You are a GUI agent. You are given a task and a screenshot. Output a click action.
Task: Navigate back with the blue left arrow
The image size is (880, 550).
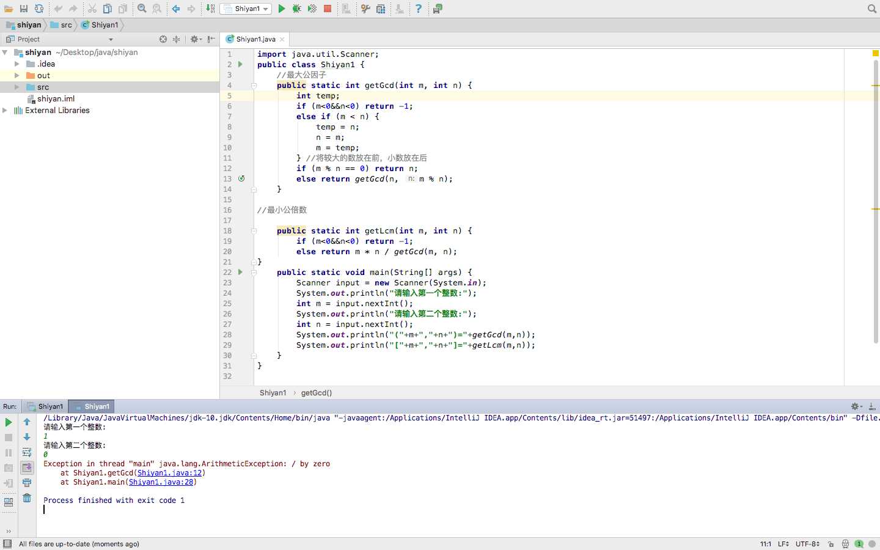[x=176, y=9]
